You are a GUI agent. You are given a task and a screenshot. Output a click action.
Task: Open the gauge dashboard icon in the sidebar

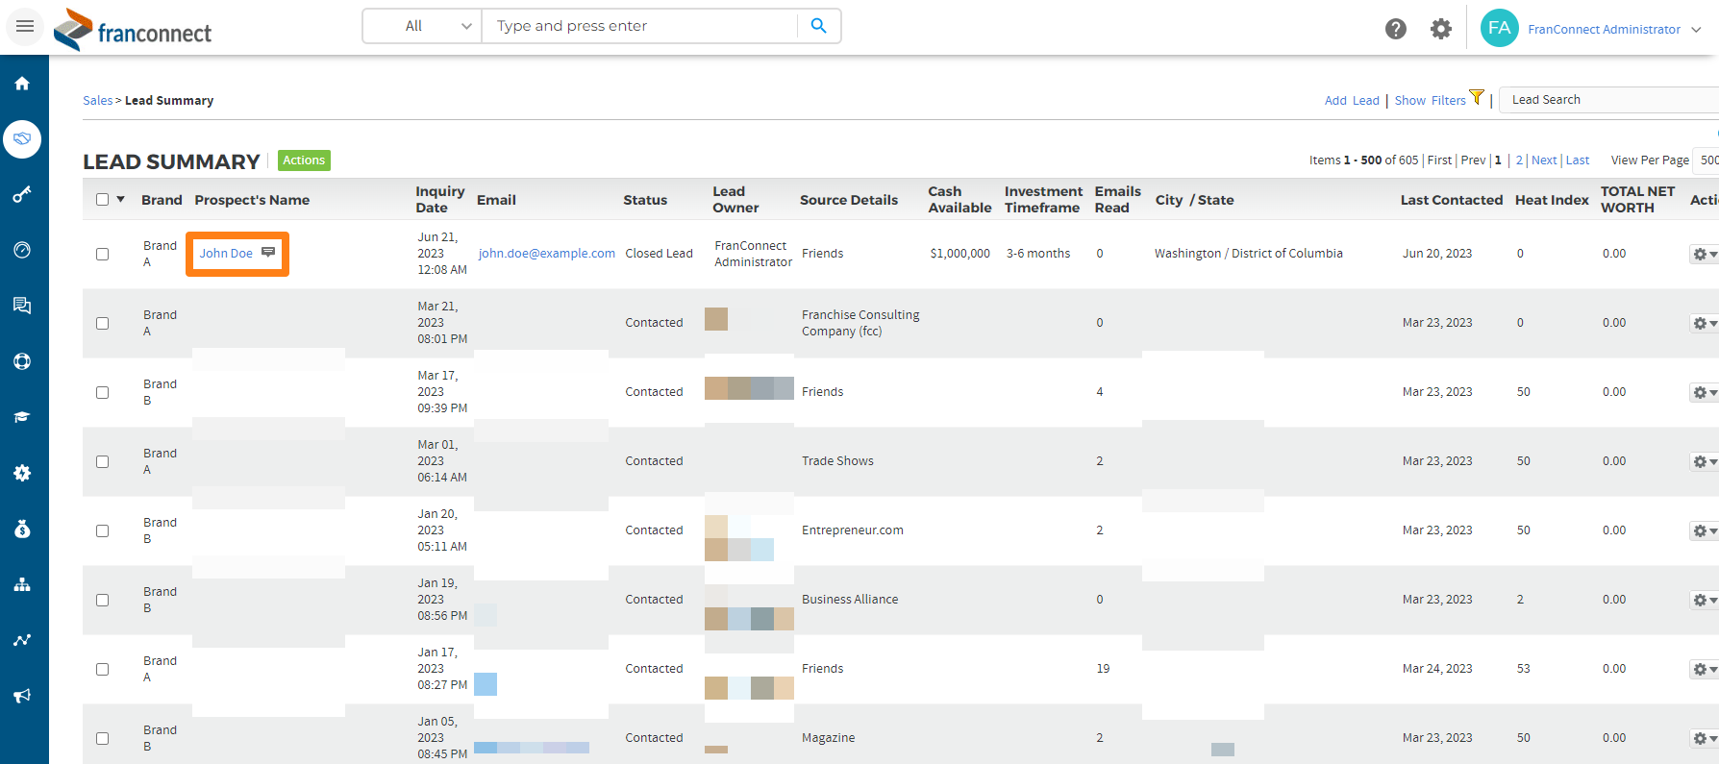[22, 250]
